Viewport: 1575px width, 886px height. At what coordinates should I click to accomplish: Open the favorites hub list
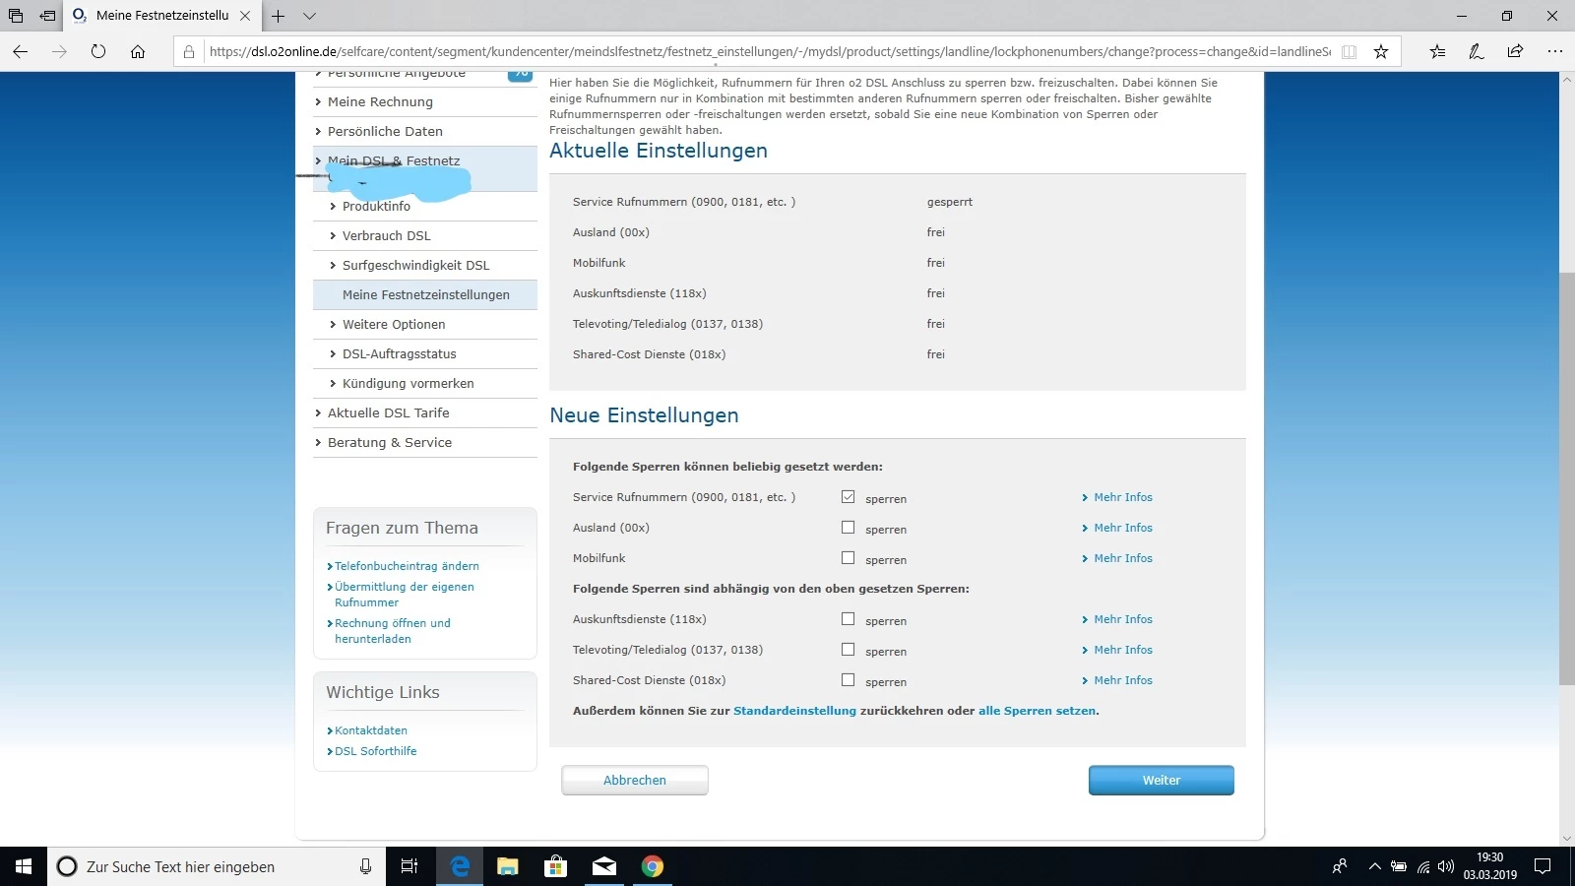(1438, 51)
